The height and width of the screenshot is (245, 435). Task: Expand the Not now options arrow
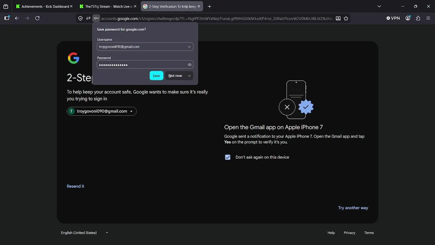point(189,76)
